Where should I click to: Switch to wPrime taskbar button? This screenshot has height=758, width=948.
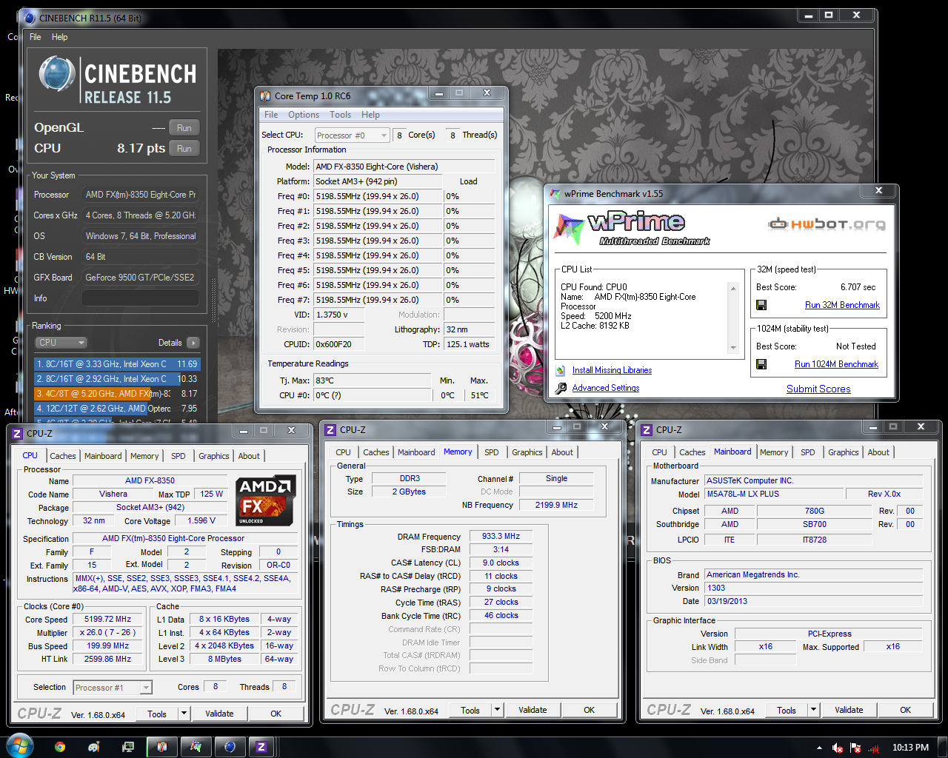click(196, 747)
